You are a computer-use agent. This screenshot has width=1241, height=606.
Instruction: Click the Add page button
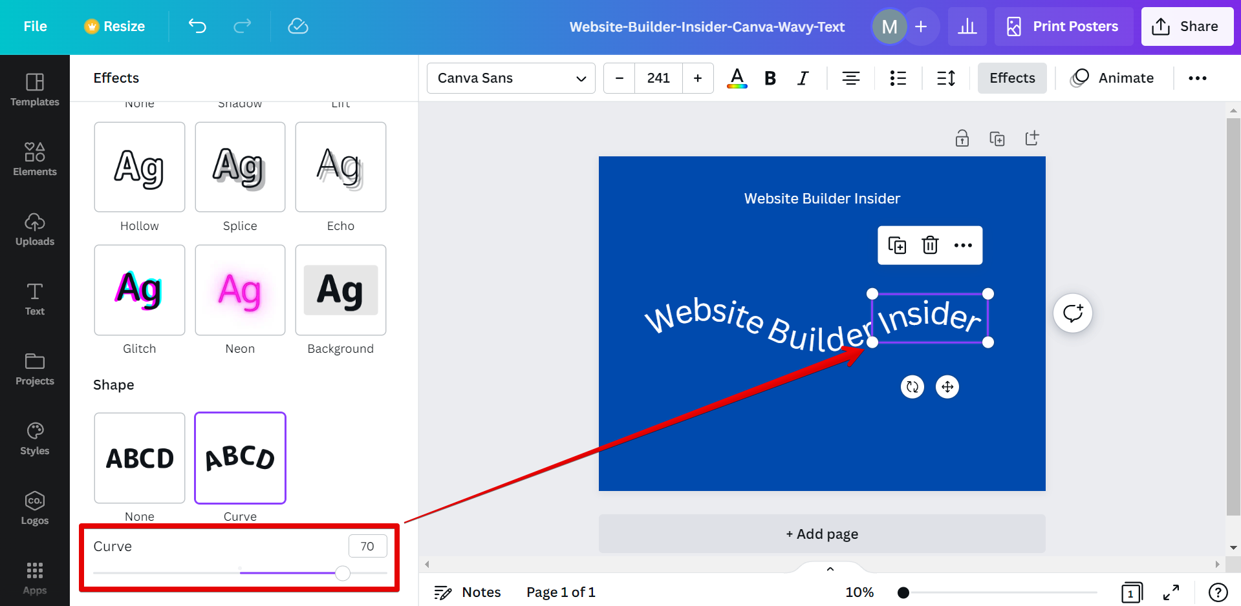(822, 534)
